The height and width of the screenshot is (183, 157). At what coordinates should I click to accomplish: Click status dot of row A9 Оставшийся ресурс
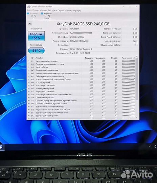pyautogui.click(x=29, y=97)
